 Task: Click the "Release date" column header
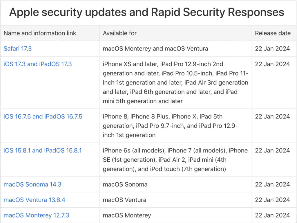click(273, 33)
